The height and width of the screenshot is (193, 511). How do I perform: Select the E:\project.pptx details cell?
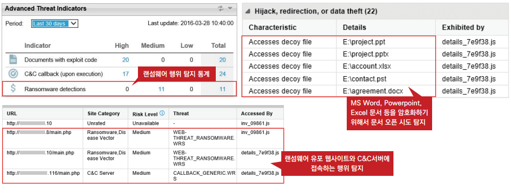(366, 54)
